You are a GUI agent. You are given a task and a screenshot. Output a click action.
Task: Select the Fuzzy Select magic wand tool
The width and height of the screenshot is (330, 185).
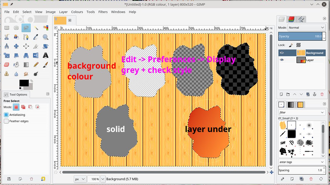pyautogui.click(x=36, y=28)
